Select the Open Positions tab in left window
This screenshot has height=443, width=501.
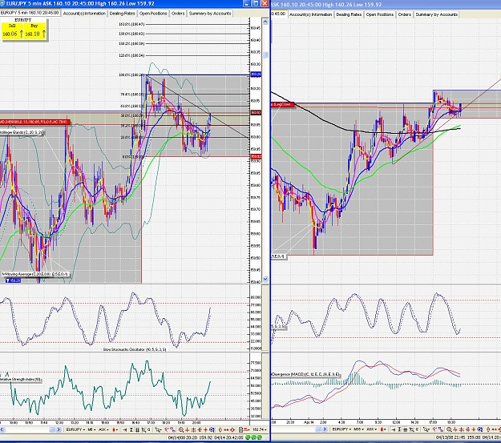(153, 14)
